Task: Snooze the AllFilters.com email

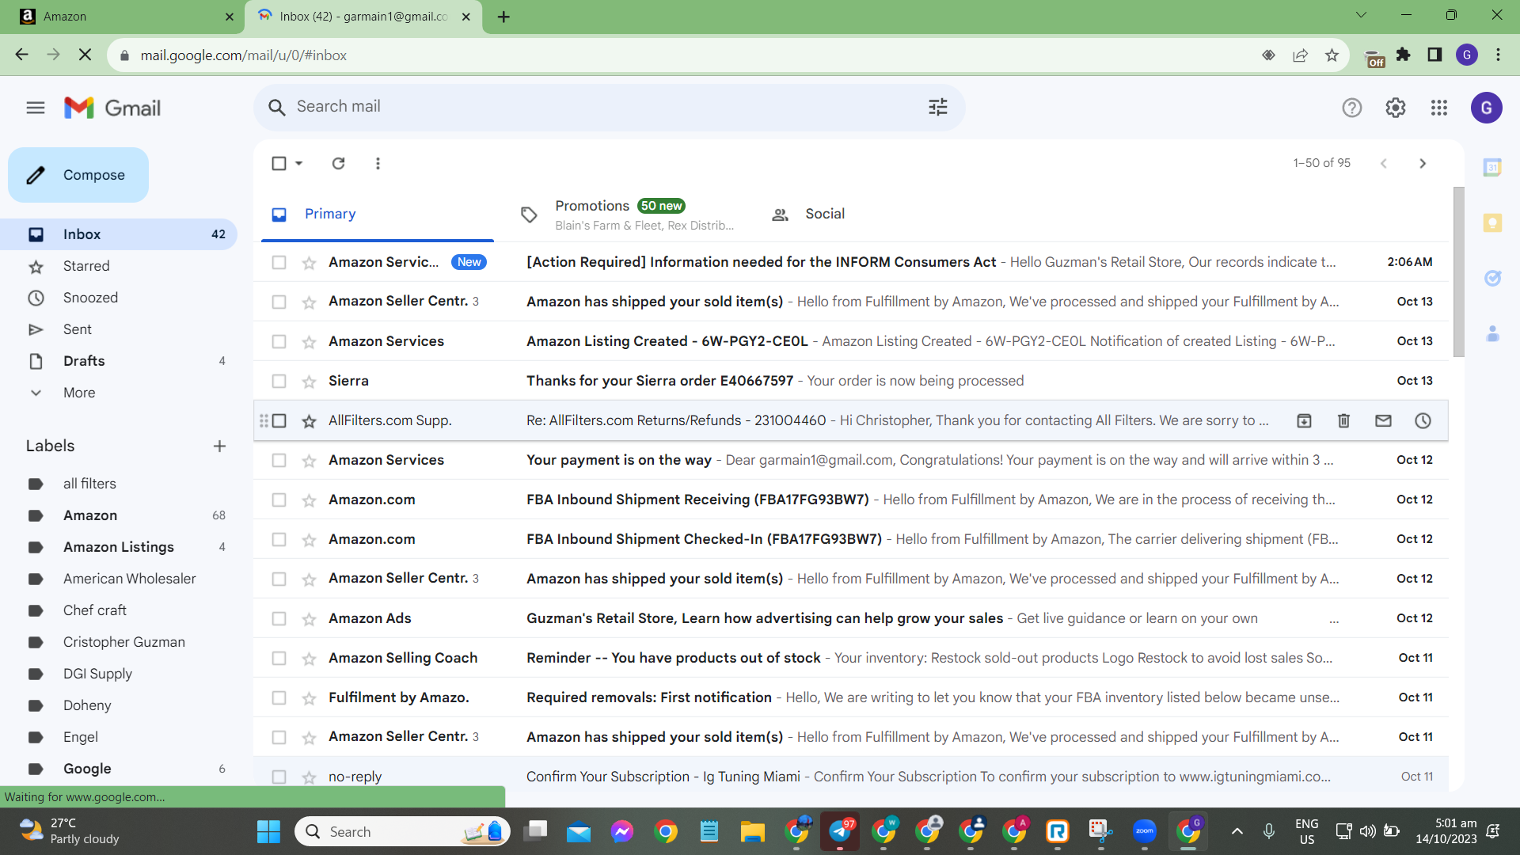Action: pyautogui.click(x=1423, y=420)
